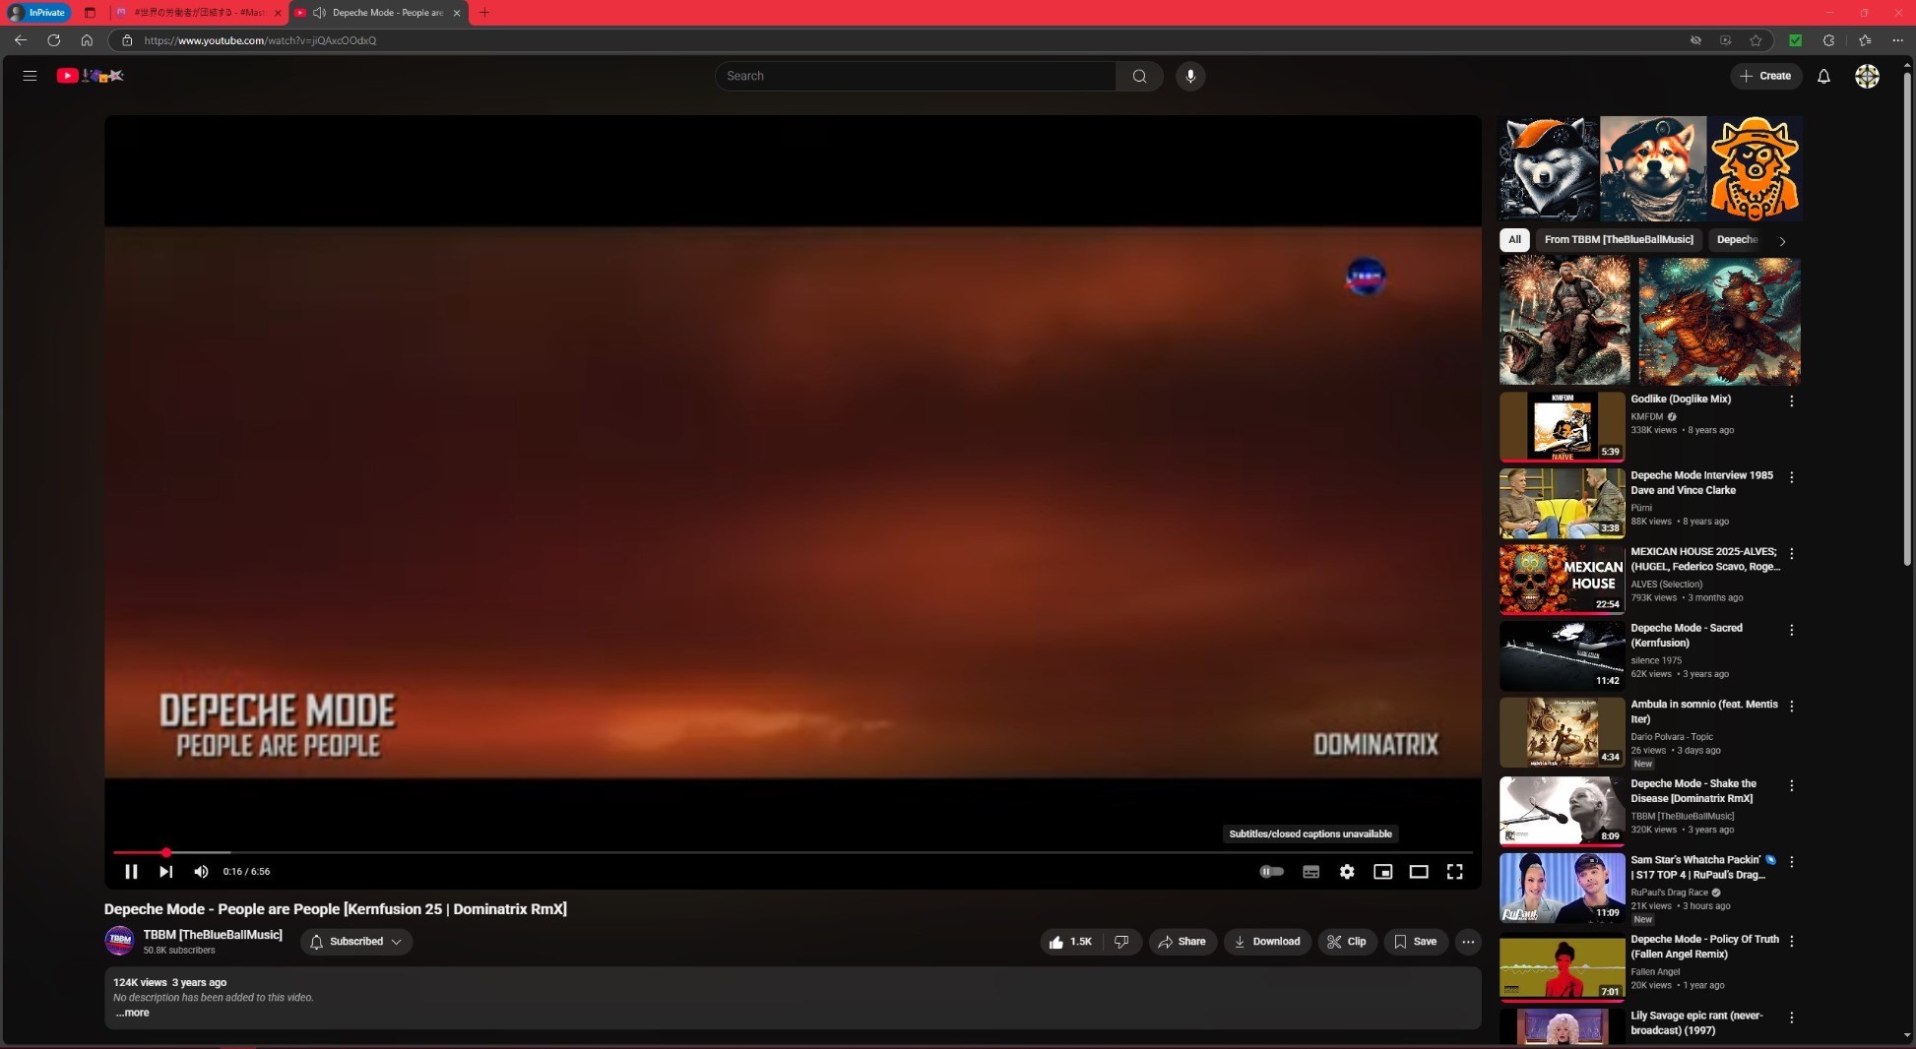Open options for Godlike (Doglike Mix)
This screenshot has height=1049, width=1916.
(x=1791, y=401)
